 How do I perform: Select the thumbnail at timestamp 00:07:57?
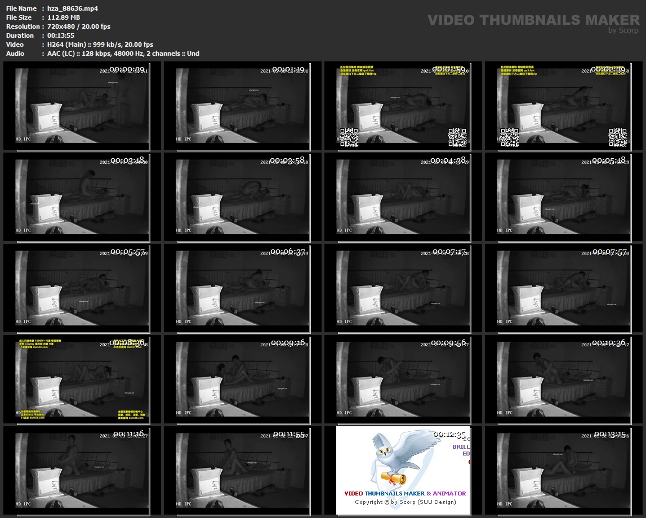click(564, 288)
